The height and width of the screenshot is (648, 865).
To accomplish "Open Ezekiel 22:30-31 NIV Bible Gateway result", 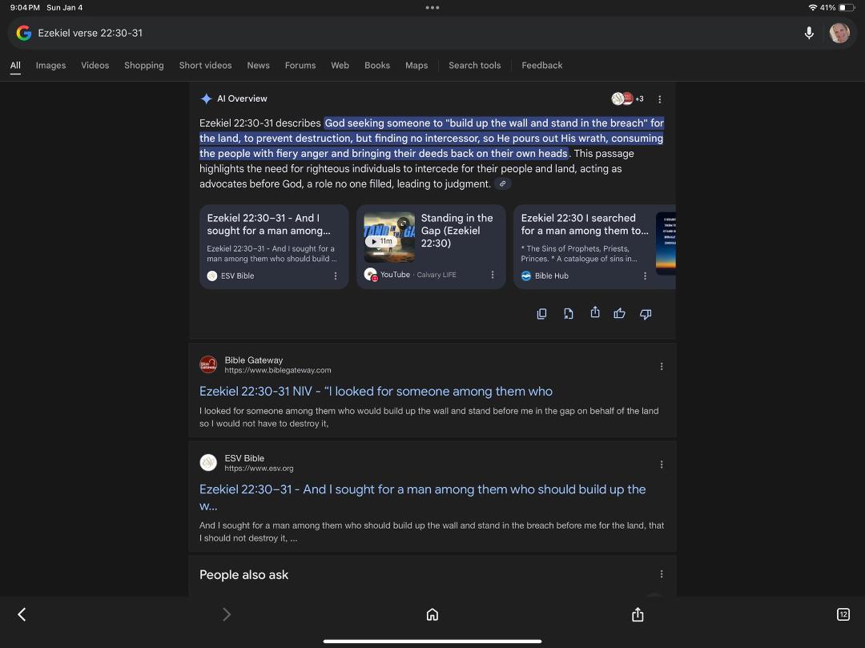I will [x=376, y=391].
